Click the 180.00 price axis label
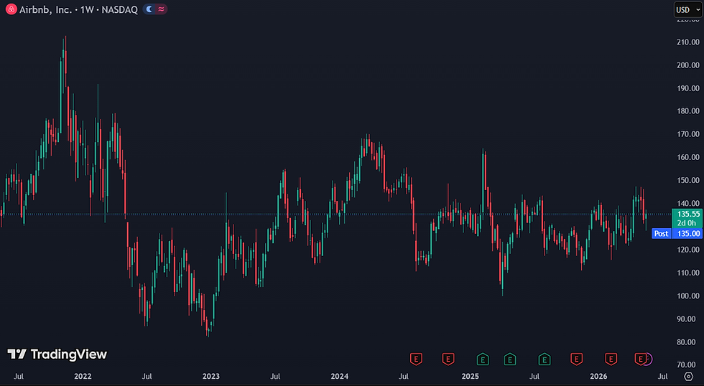 pyautogui.click(x=688, y=111)
